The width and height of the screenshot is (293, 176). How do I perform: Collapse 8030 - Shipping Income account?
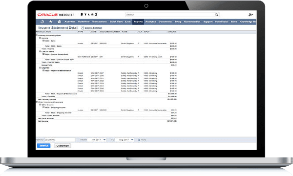point(43,108)
